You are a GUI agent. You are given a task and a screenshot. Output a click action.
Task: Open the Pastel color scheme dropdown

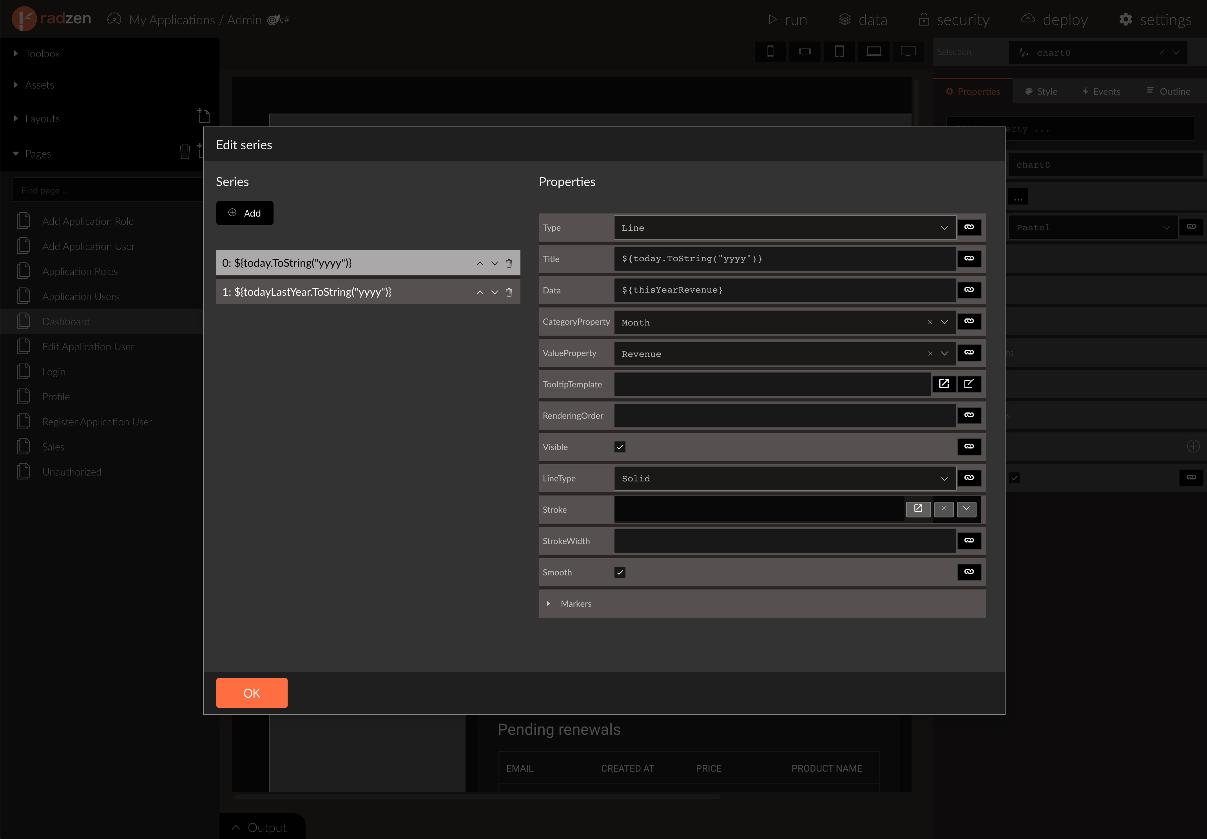1093,228
